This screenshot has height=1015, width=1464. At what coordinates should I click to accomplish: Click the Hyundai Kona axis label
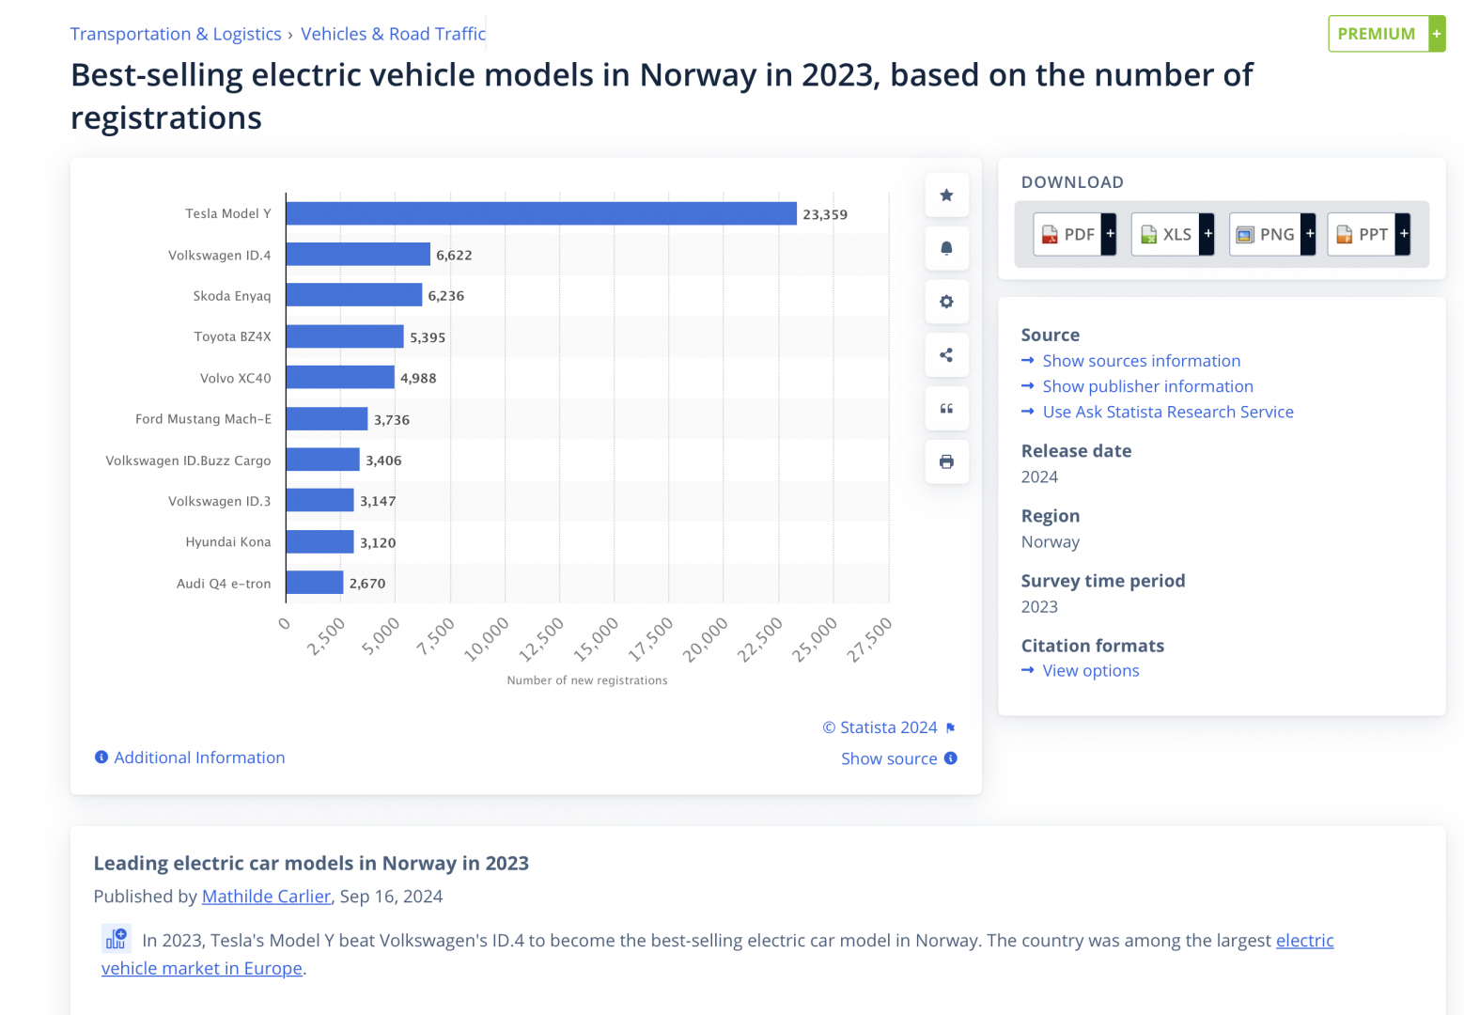pyautogui.click(x=228, y=541)
